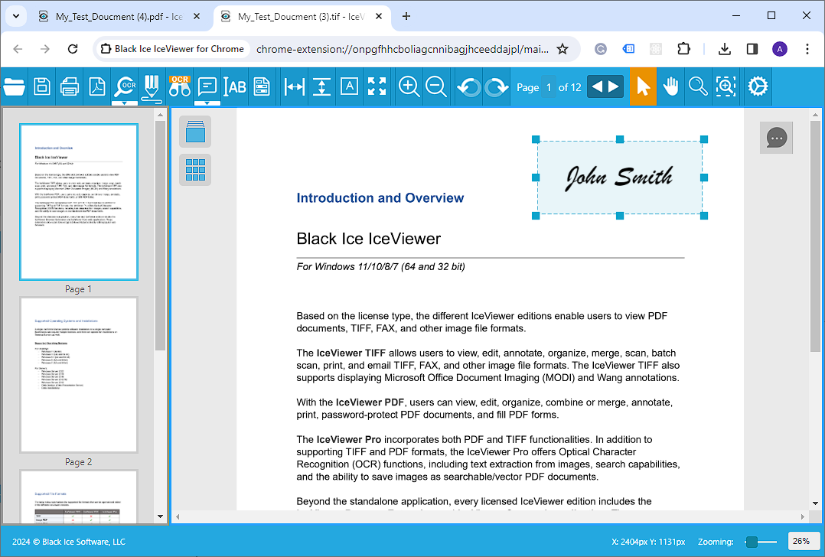Select the text field AB tool
This screenshot has height=557, width=825.
[x=235, y=86]
